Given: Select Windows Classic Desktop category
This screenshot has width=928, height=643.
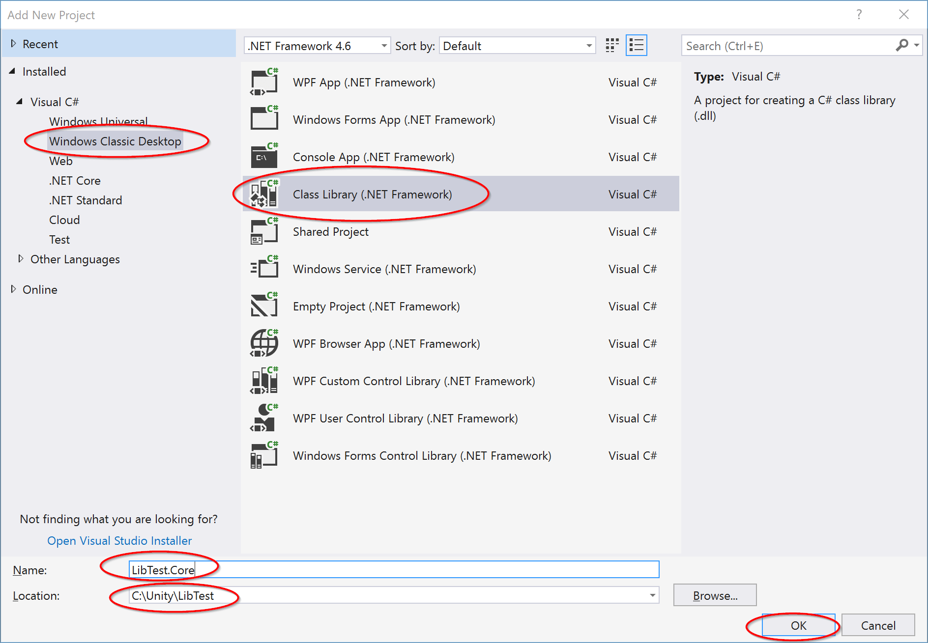Looking at the screenshot, I should [115, 141].
